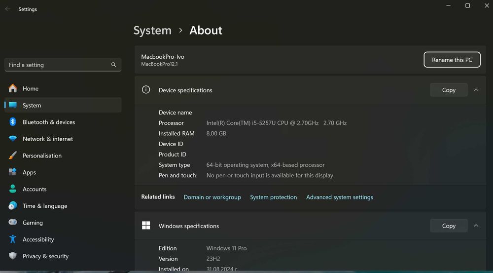This screenshot has height=273, width=493.
Task: Click the info icon beside Device specifications
Action: [x=146, y=90]
